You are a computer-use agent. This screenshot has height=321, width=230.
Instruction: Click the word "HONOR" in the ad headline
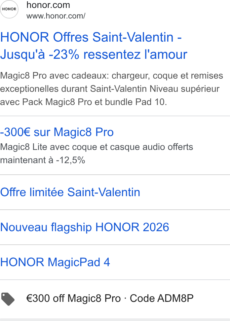[24, 37]
